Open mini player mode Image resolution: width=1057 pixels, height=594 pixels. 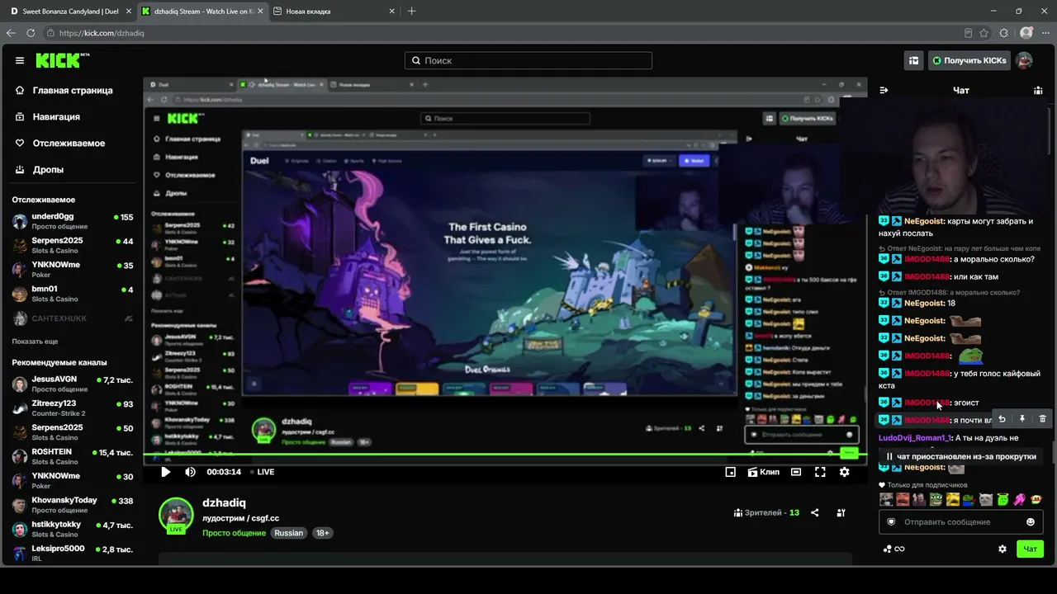click(x=730, y=472)
